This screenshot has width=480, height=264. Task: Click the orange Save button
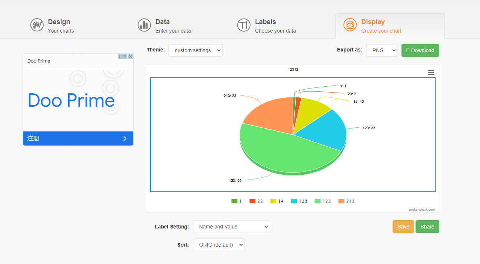tap(403, 227)
